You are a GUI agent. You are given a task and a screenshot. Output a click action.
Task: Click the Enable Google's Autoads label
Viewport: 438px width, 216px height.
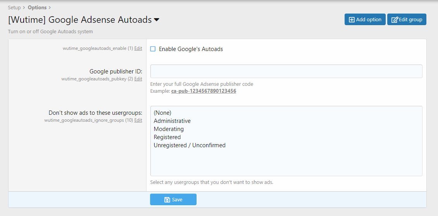point(191,49)
